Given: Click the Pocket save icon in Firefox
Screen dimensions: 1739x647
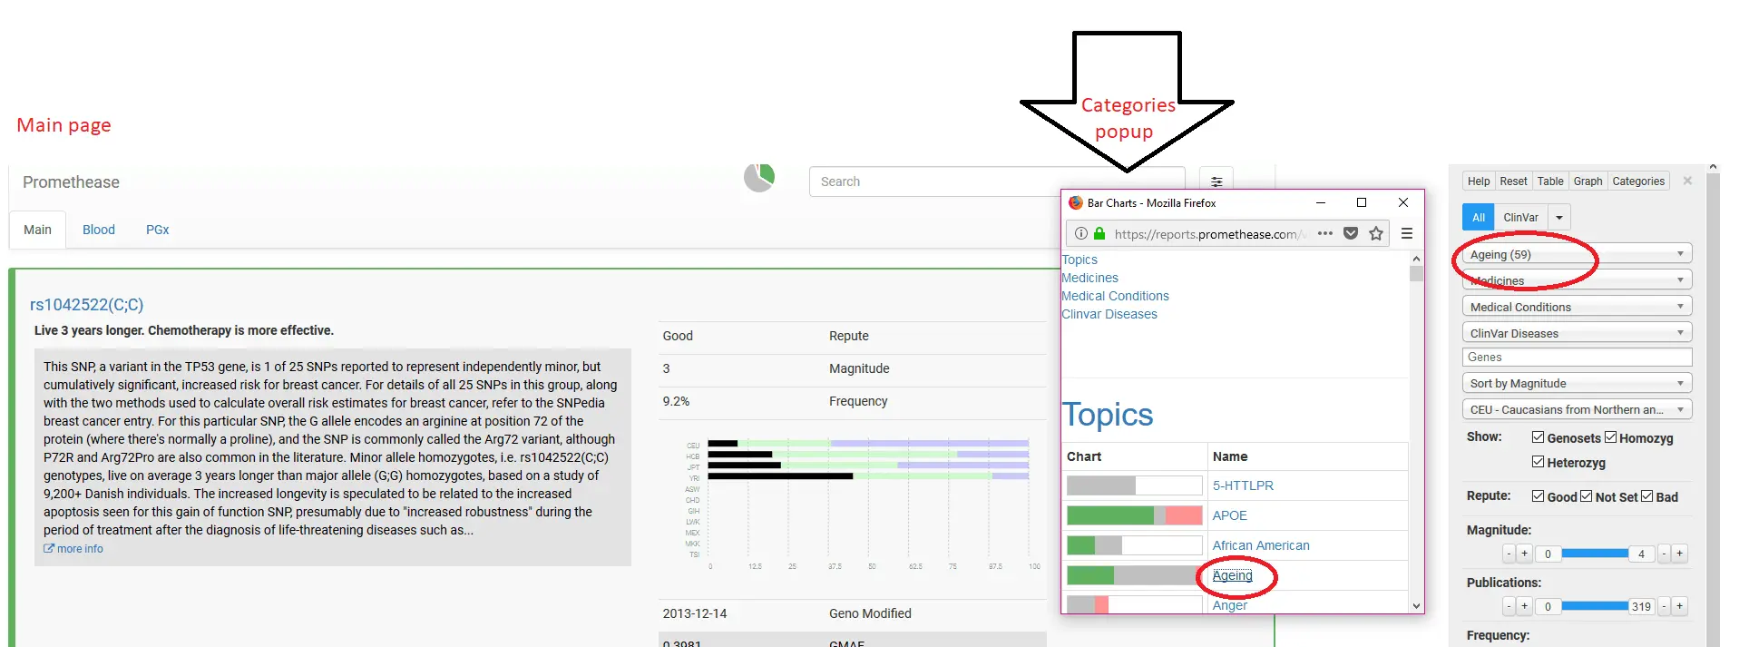Looking at the screenshot, I should pos(1351,233).
